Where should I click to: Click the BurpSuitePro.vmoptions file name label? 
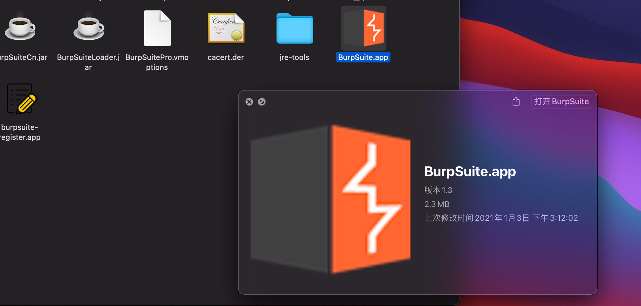click(x=157, y=62)
